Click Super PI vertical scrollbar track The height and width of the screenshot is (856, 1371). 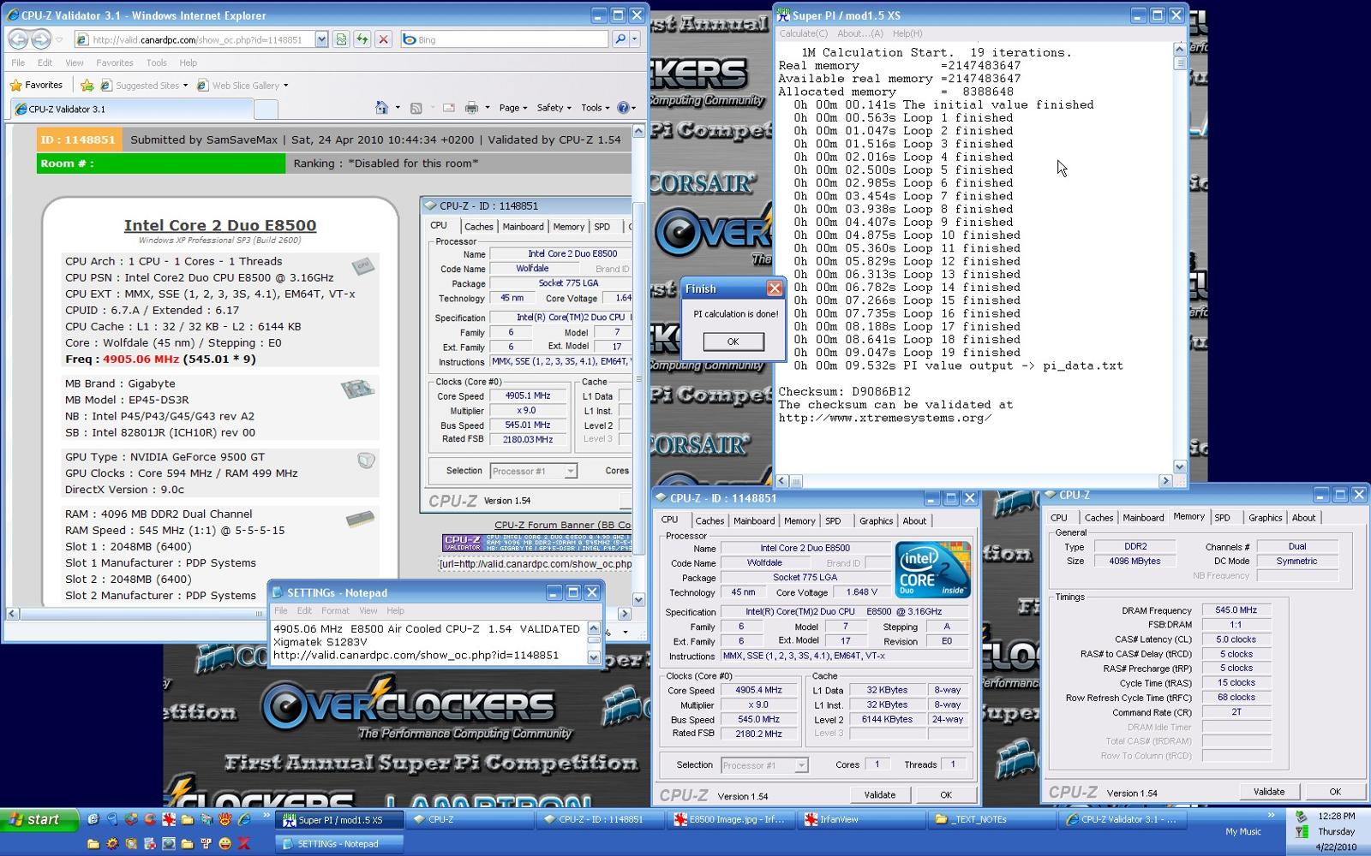pyautogui.click(x=1180, y=257)
